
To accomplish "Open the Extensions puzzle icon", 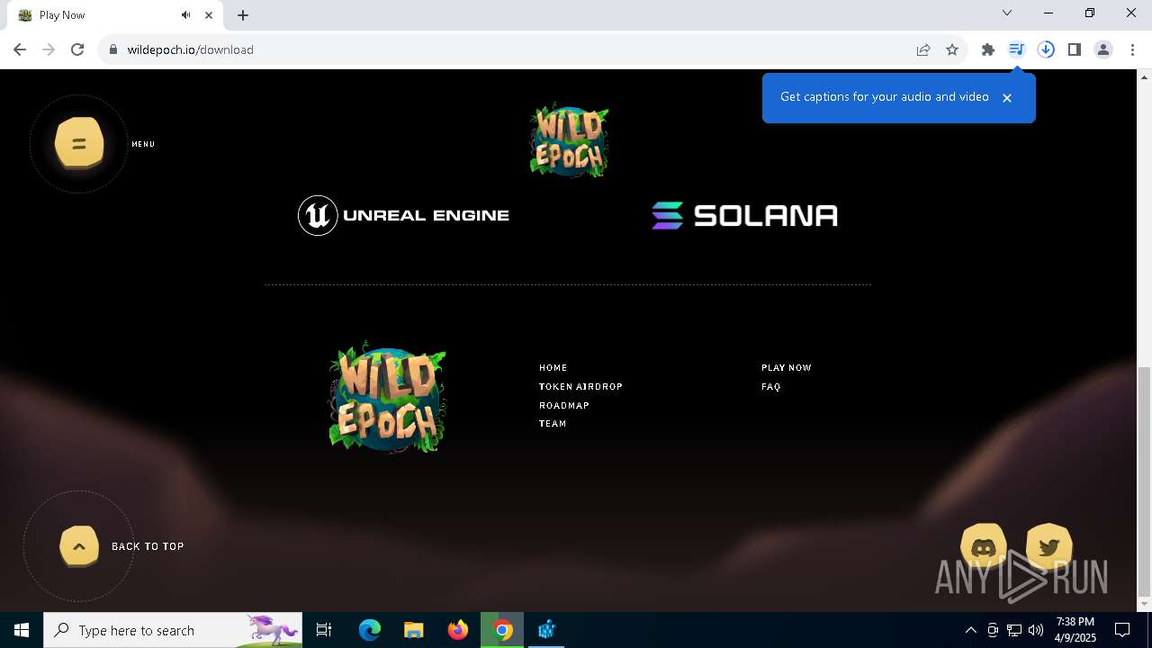I will (x=988, y=49).
